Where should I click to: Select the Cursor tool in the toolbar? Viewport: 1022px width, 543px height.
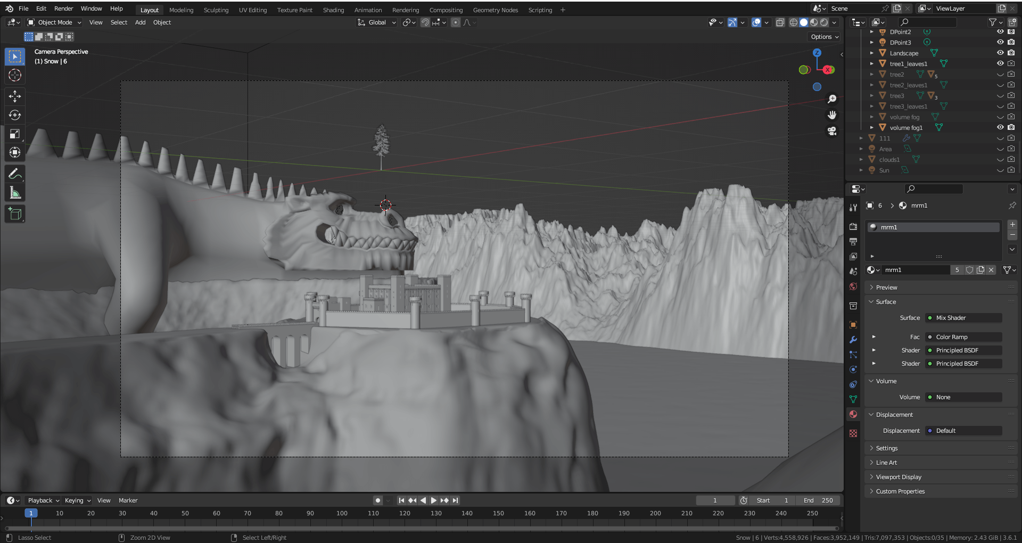pyautogui.click(x=15, y=75)
